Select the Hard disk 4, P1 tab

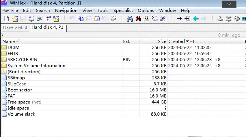click(x=48, y=27)
